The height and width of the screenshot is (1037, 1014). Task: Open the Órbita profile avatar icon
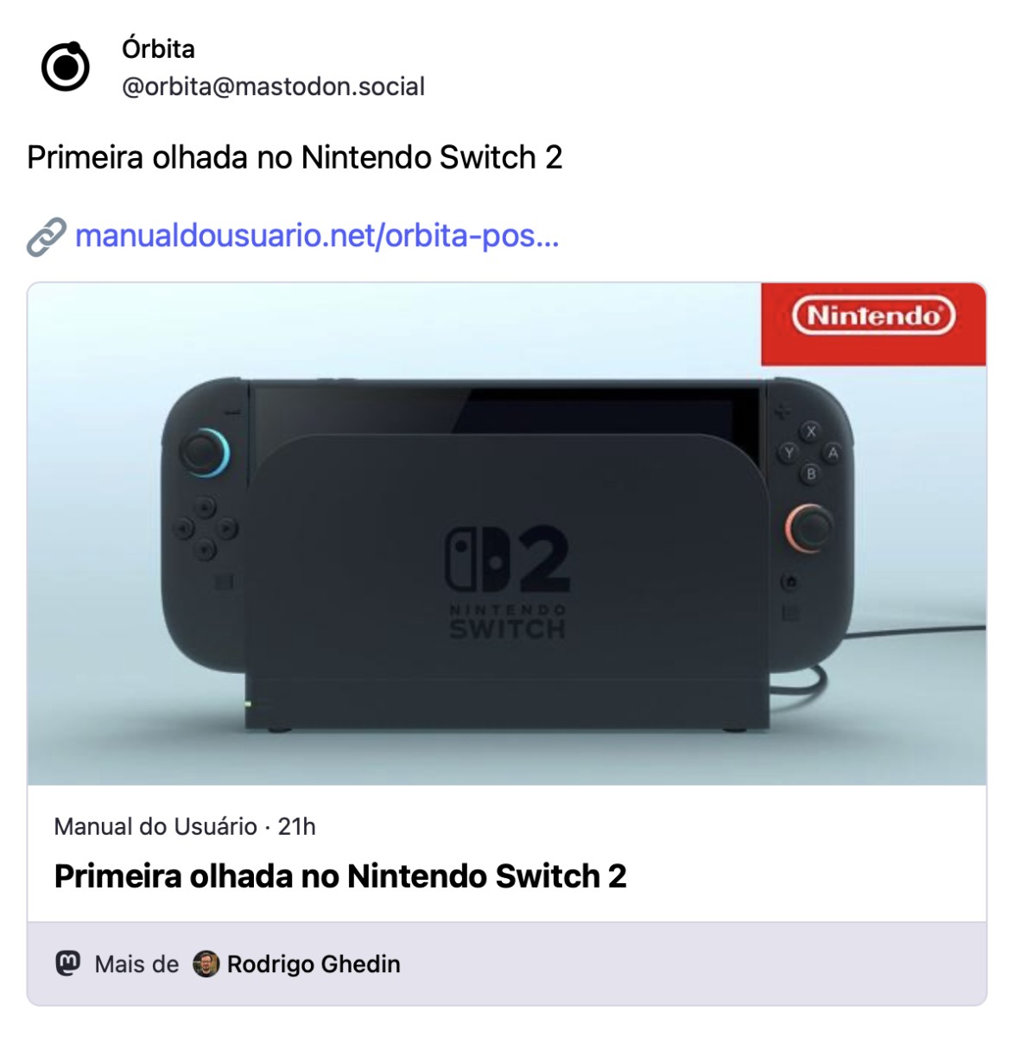point(66,67)
